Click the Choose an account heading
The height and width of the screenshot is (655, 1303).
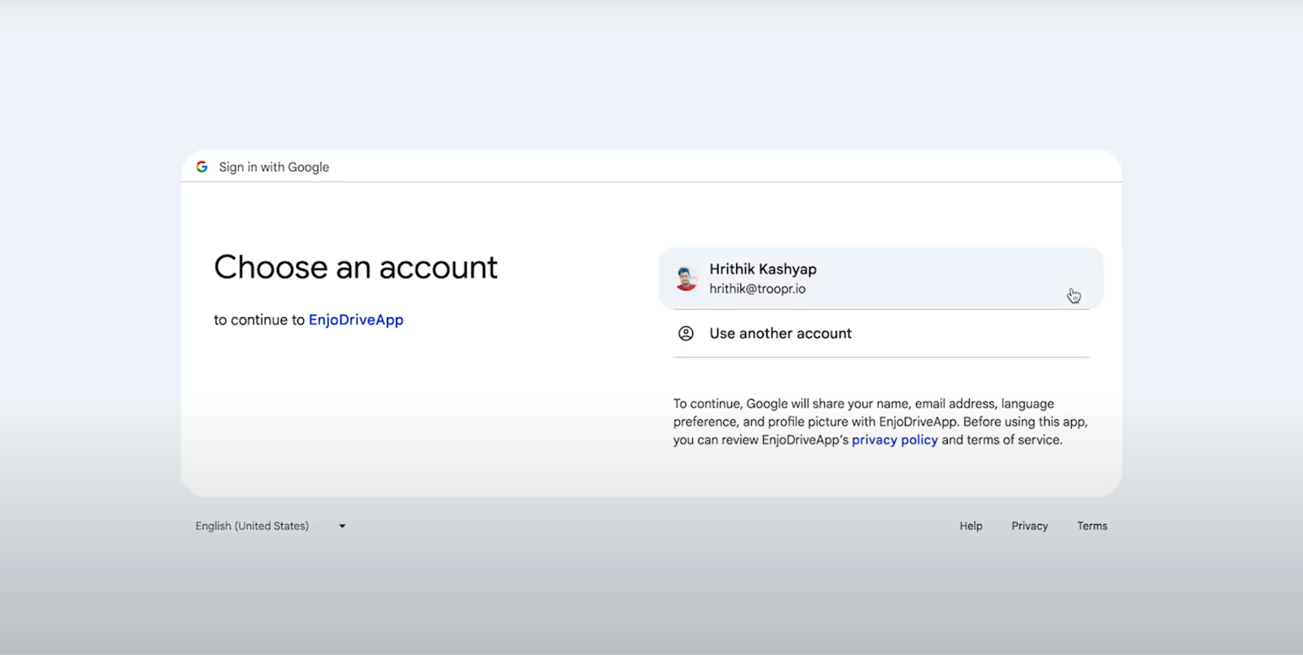(x=356, y=268)
